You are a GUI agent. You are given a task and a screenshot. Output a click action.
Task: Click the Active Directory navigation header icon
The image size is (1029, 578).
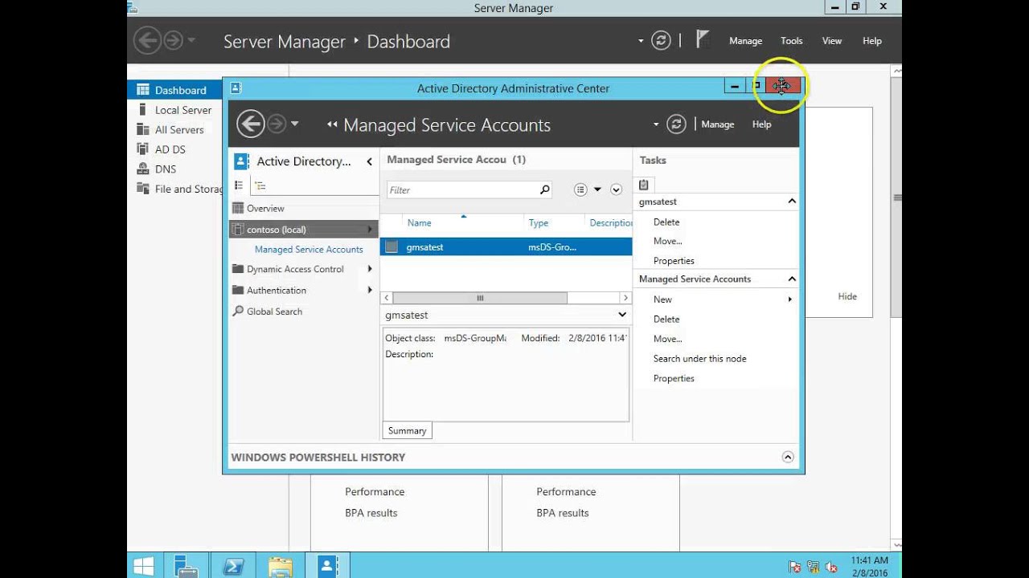point(241,161)
